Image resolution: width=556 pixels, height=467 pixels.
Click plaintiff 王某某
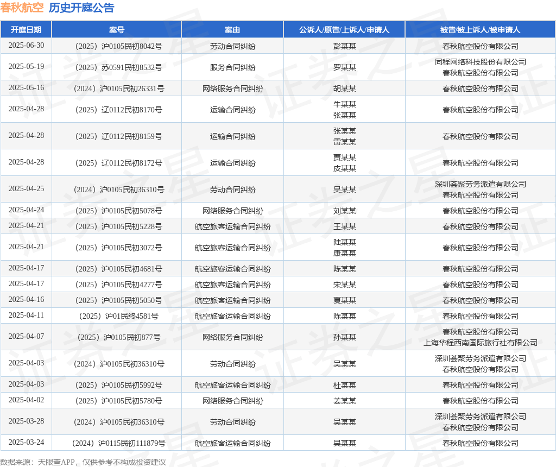(x=345, y=226)
